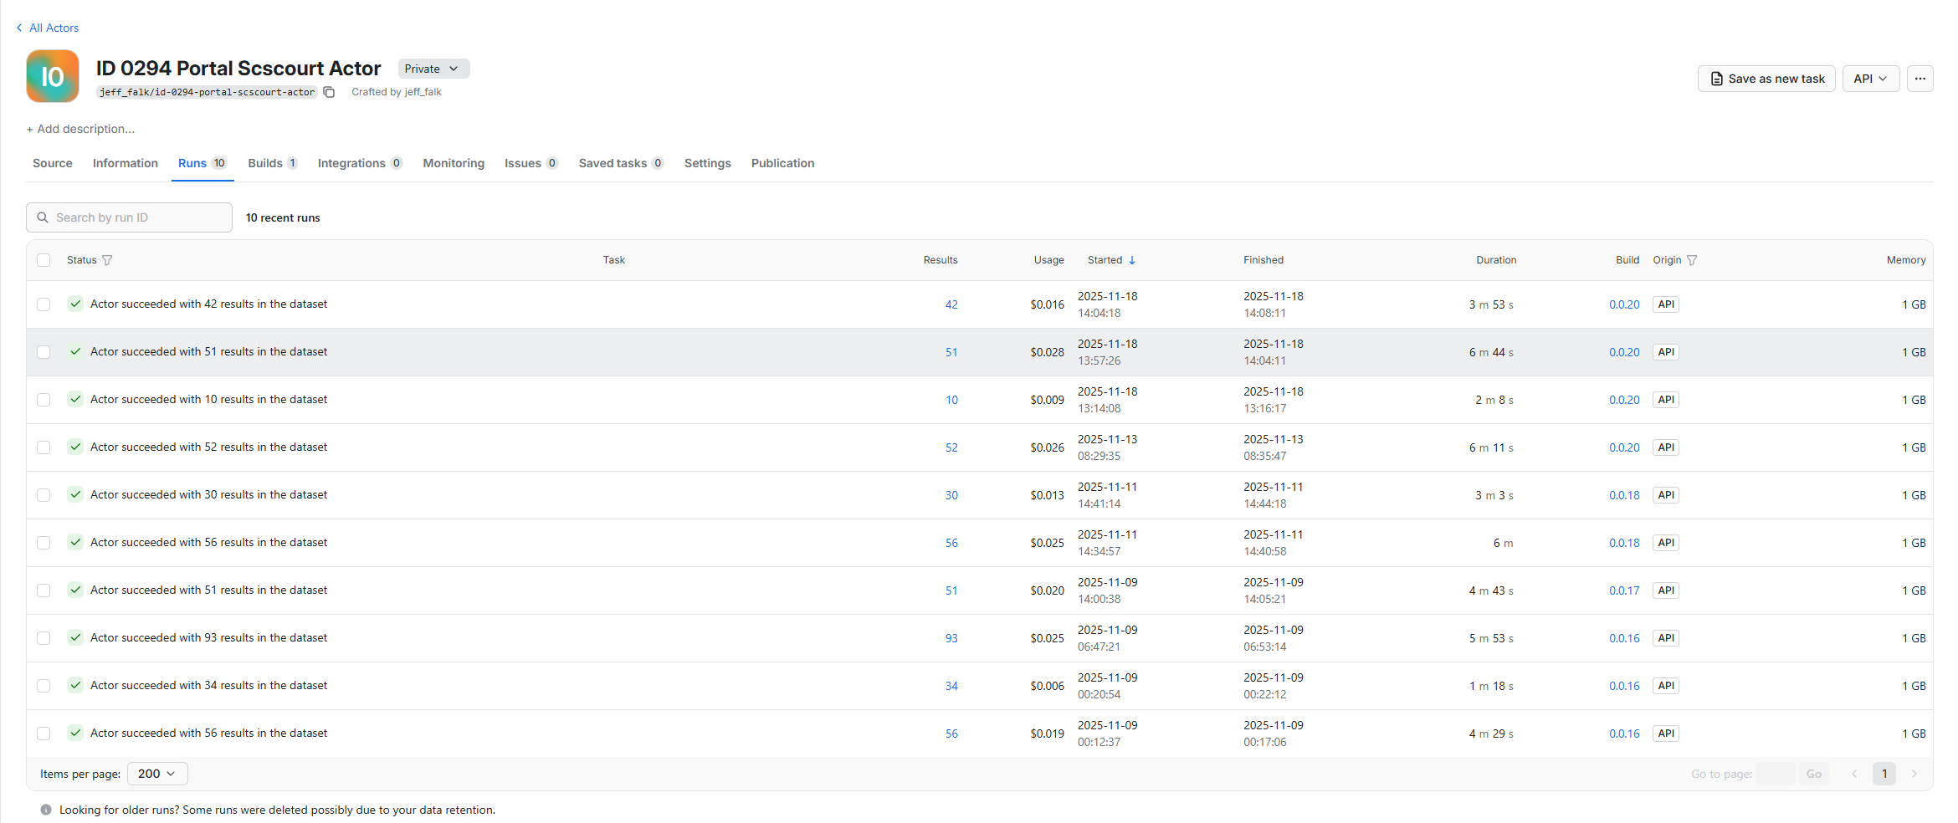
Task: Check the checkbox for the 42-results run
Action: click(x=43, y=304)
